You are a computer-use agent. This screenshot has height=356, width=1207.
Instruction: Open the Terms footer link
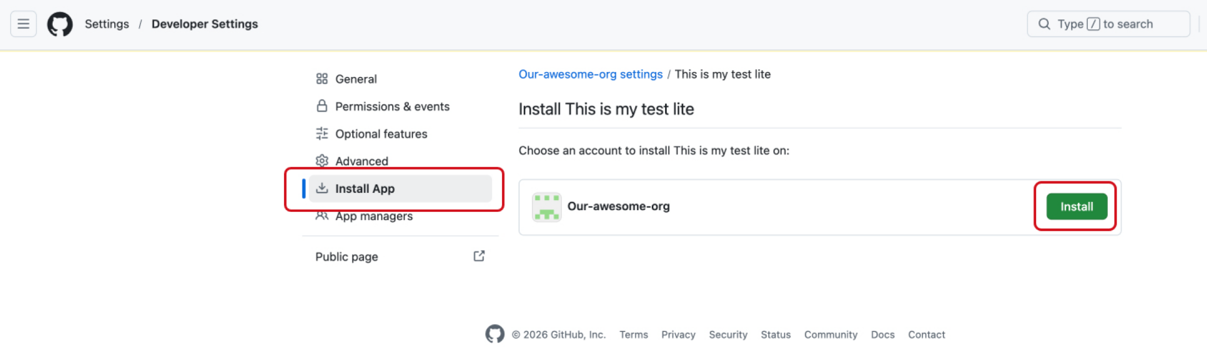click(633, 334)
